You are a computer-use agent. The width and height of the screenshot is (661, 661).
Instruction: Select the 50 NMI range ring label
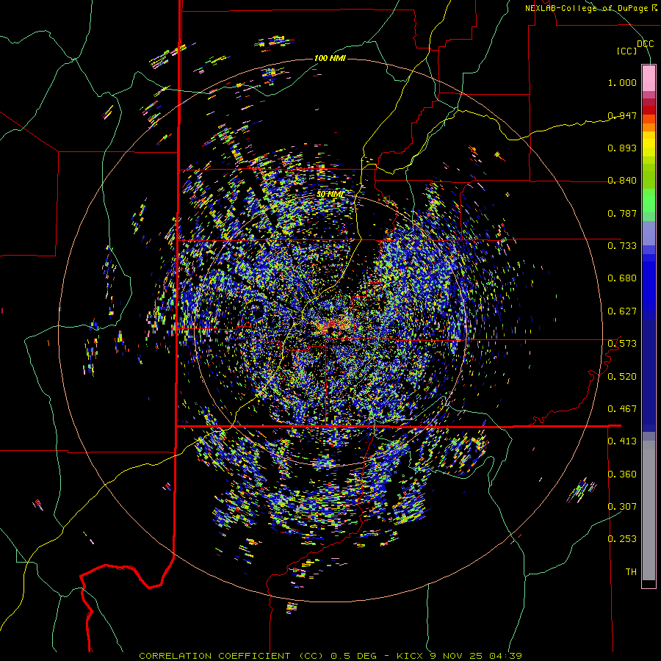click(x=330, y=195)
